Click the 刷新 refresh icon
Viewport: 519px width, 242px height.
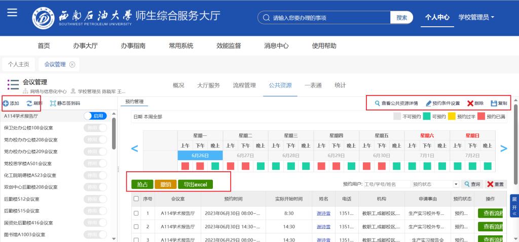[29, 103]
